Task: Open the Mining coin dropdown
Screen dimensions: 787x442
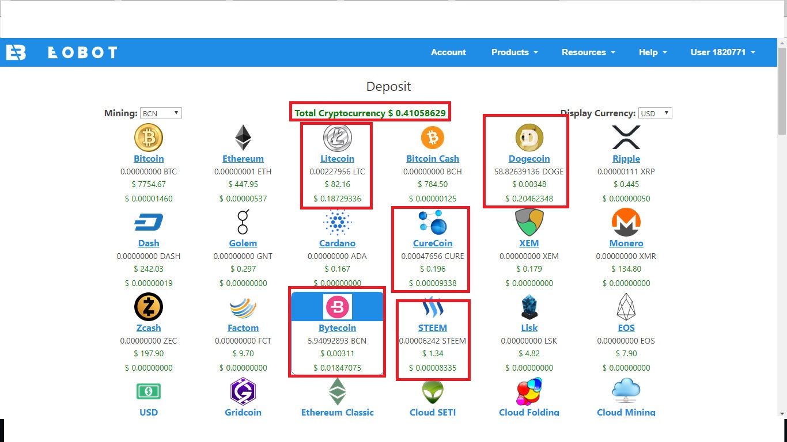Action: (161, 113)
